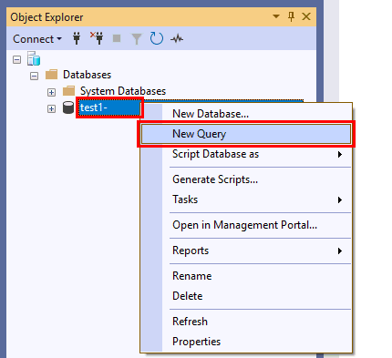Open the Activity Monitor pulse icon
Image resolution: width=392 pixels, height=358 pixels.
[177, 39]
